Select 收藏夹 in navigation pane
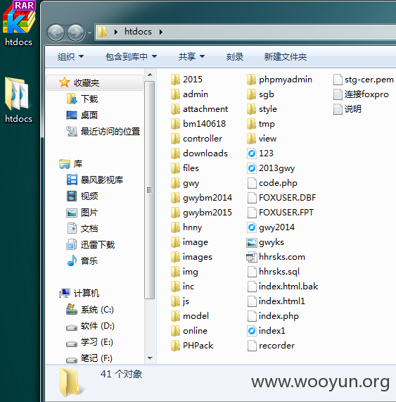 pyautogui.click(x=94, y=82)
